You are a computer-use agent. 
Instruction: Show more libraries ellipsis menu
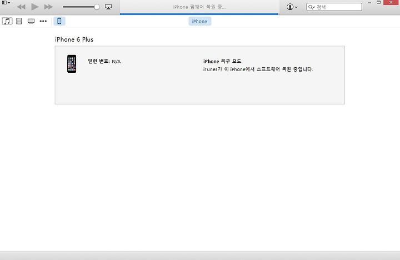click(x=43, y=21)
